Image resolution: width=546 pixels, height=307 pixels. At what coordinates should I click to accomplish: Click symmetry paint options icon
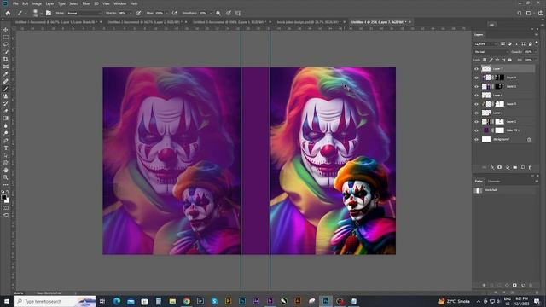[238, 14]
